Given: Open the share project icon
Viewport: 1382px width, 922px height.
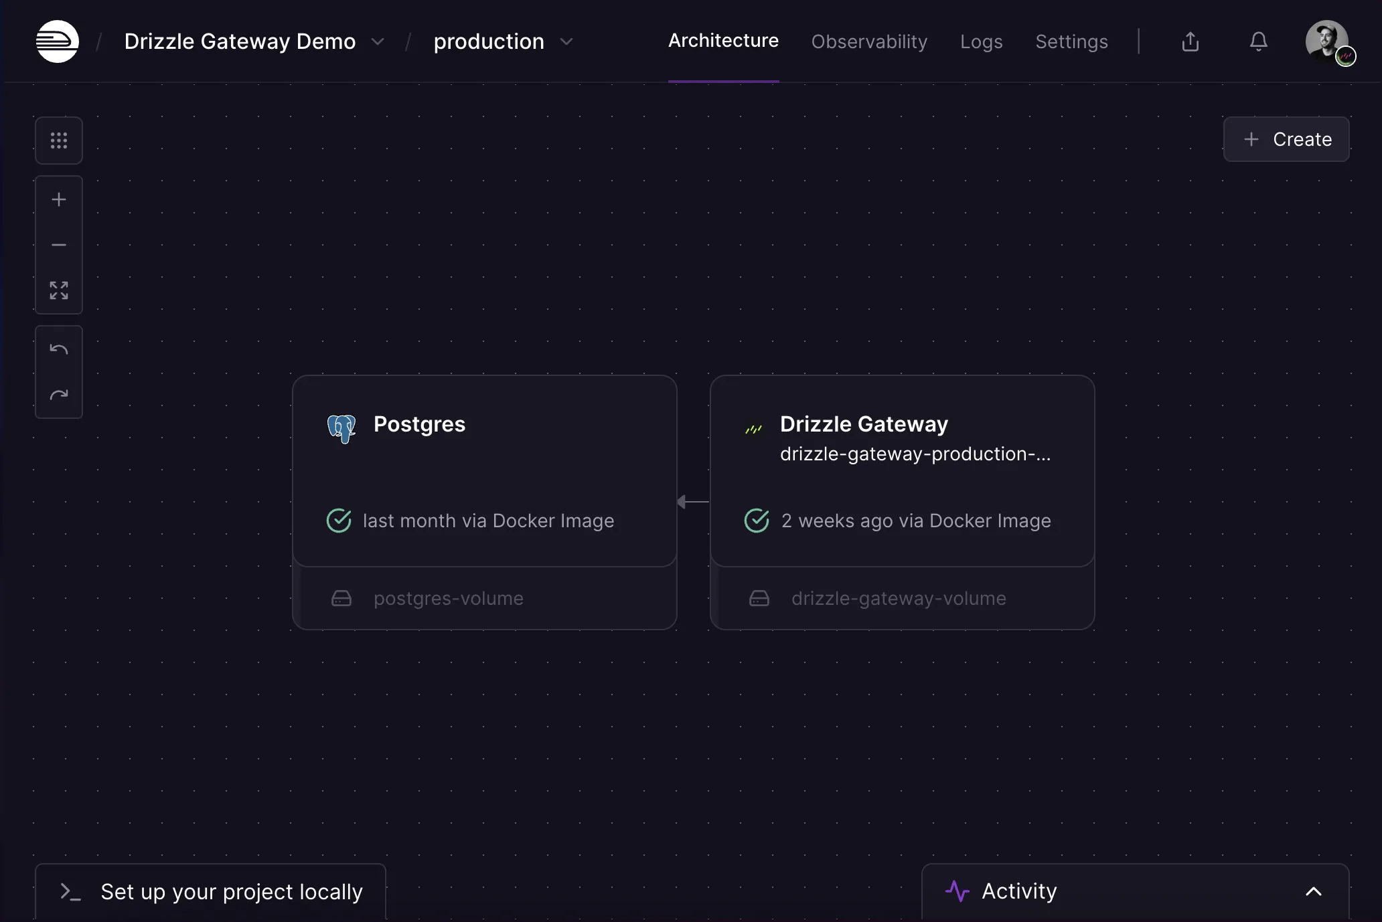Looking at the screenshot, I should (x=1191, y=41).
